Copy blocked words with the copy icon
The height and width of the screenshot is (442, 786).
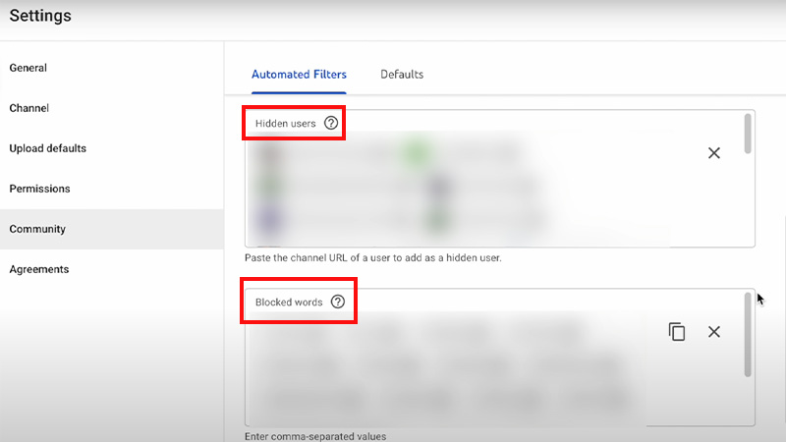tap(677, 332)
